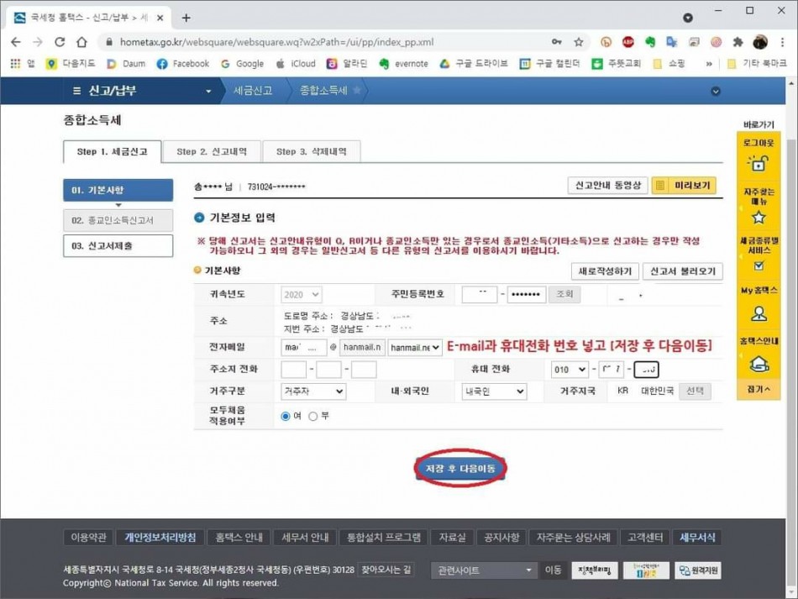Select 03. 신고서제출 in the left menu
Screen dimensions: 798x599
118,246
